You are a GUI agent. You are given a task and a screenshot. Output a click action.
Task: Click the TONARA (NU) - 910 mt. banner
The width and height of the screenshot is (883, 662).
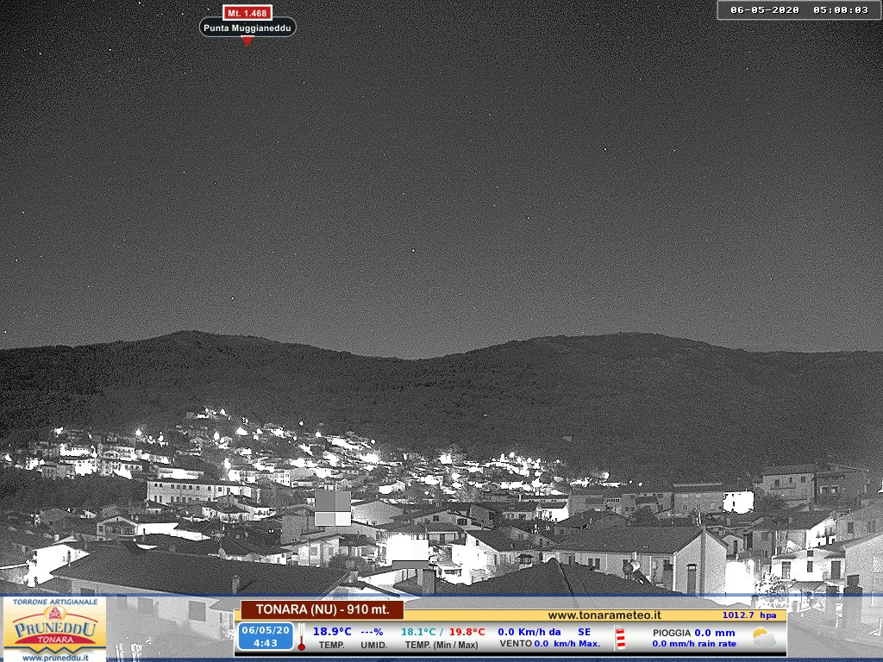[322, 610]
